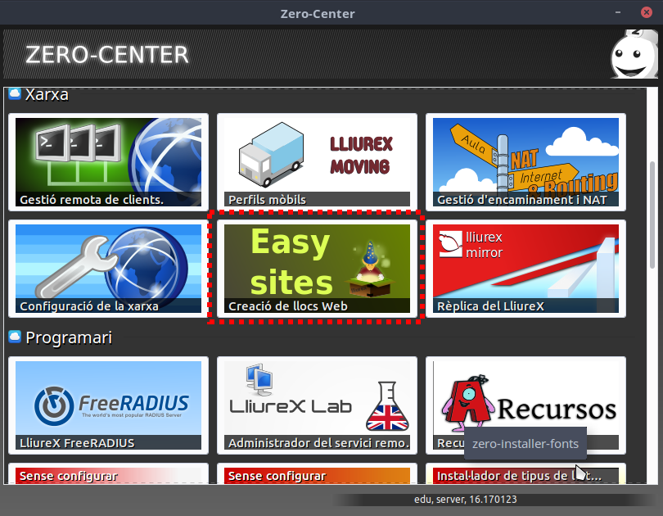Open Instal·lador de tipus de lletra tile
663x516 pixels.
[516, 475]
